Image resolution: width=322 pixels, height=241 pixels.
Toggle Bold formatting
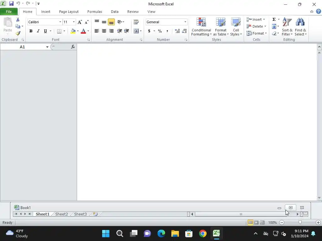click(x=31, y=31)
